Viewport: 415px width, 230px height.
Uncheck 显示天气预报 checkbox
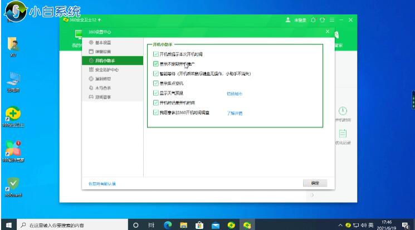[156, 93]
